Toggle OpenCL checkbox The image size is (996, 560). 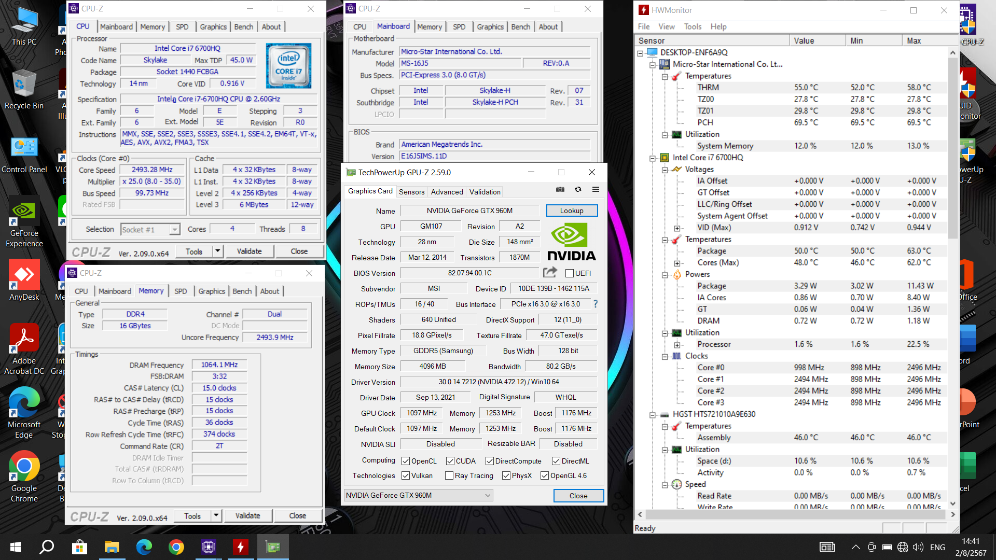[406, 461]
